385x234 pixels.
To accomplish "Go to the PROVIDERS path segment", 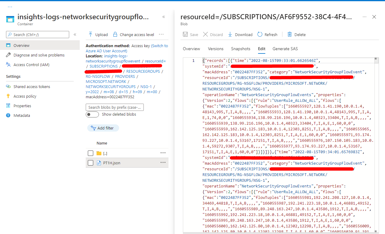I will (125, 76).
